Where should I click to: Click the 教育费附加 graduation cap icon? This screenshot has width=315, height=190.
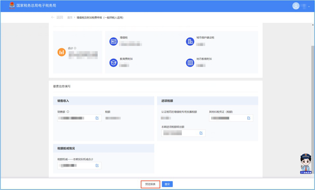(x=113, y=63)
